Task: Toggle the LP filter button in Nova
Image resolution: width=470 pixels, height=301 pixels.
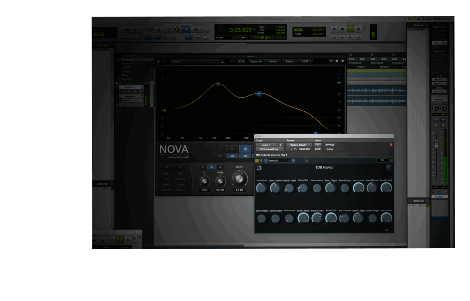Action: (180, 167)
